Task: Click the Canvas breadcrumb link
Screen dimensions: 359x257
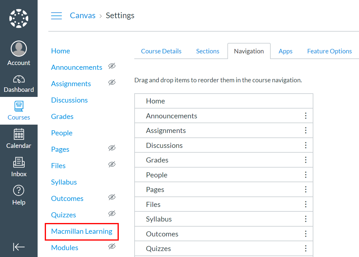Action: tap(83, 15)
